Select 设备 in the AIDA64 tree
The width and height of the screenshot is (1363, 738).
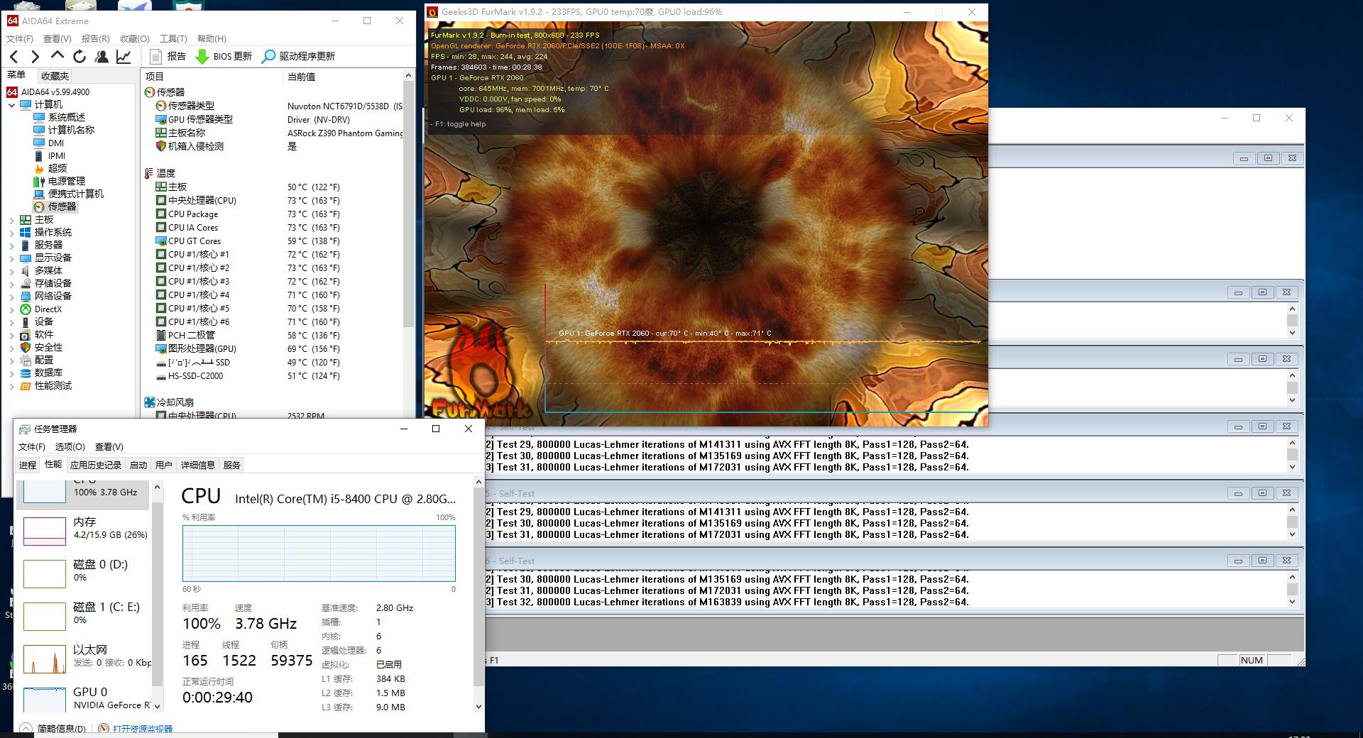(x=43, y=321)
